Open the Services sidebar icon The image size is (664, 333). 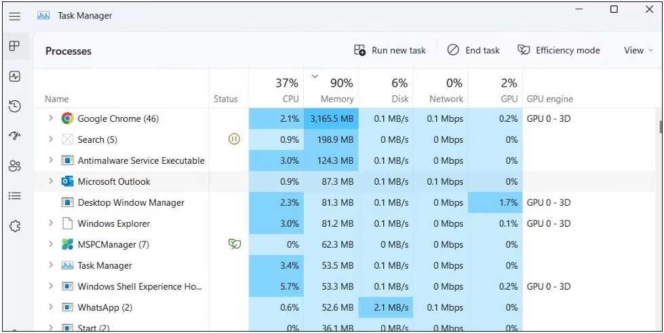click(x=15, y=226)
